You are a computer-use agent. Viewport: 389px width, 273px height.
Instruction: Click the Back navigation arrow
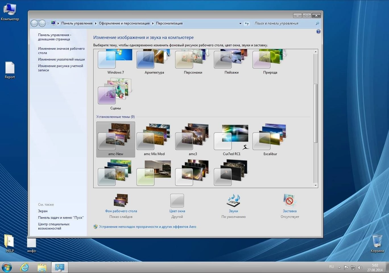34,23
